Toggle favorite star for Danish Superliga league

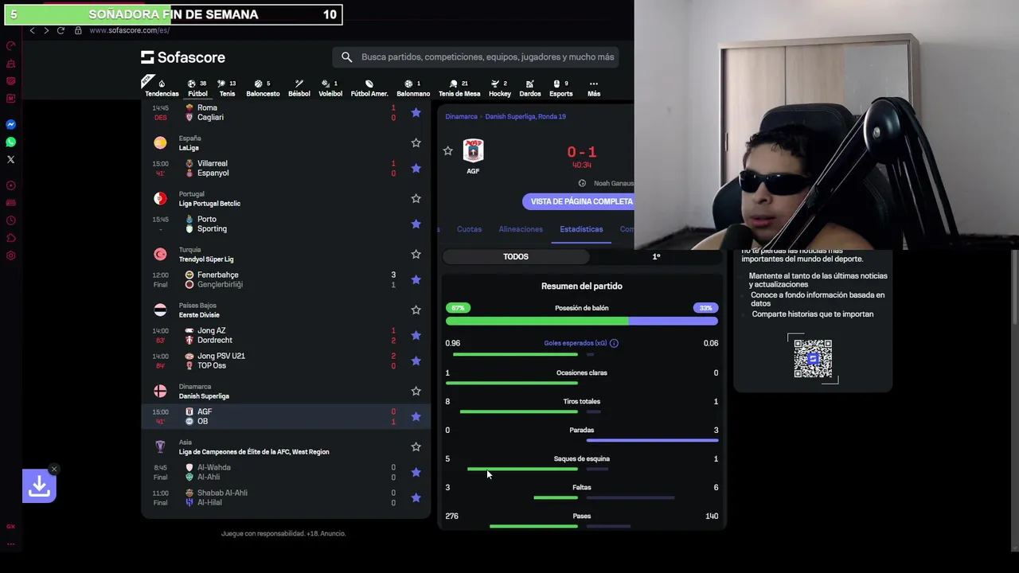pos(416,391)
